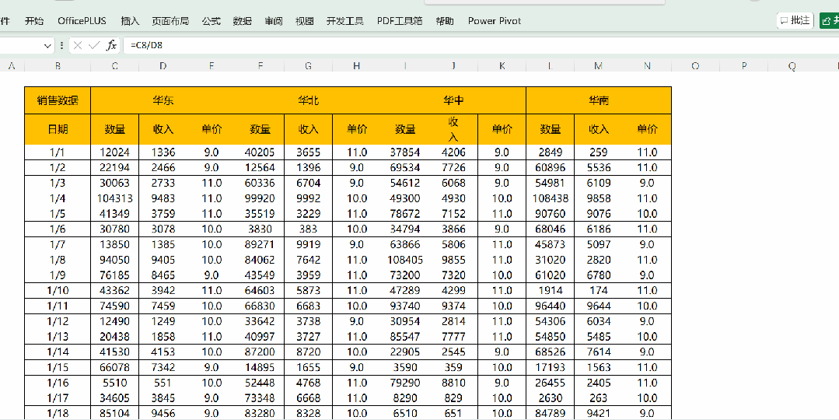Go to the 数据 tab
The height and width of the screenshot is (420, 839).
click(x=242, y=21)
